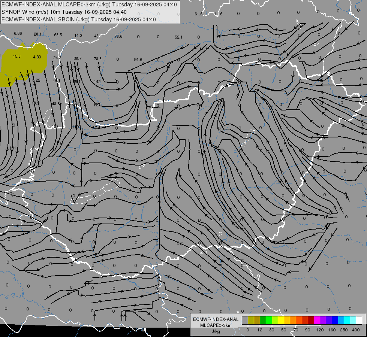Select the white legend swatch at the end
The image size is (367, 337).
tap(359, 321)
